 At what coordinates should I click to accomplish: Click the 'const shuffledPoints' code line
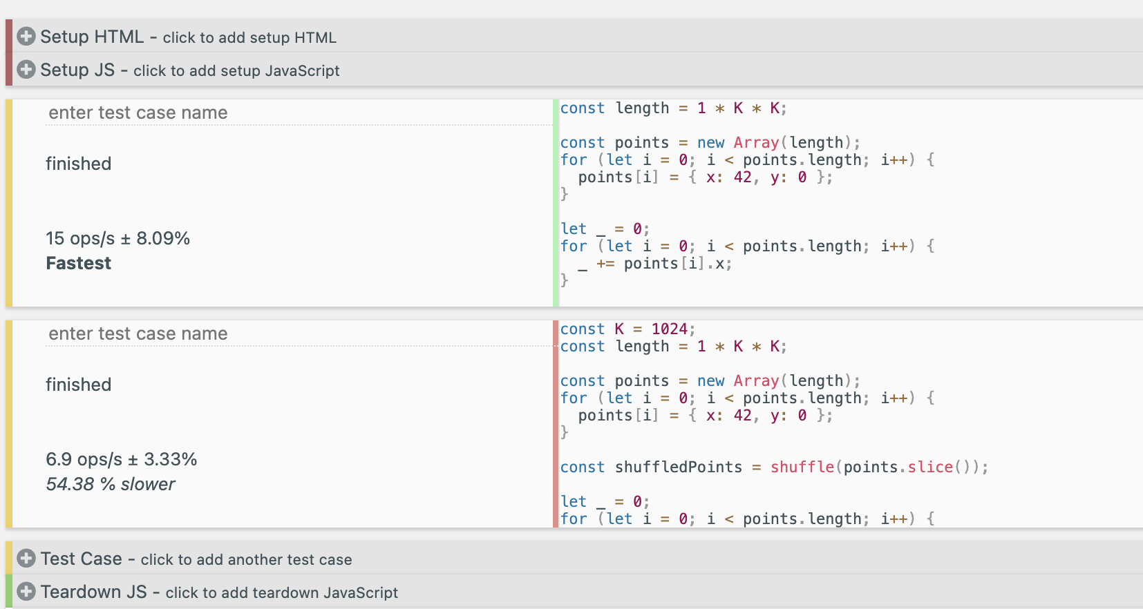(774, 467)
